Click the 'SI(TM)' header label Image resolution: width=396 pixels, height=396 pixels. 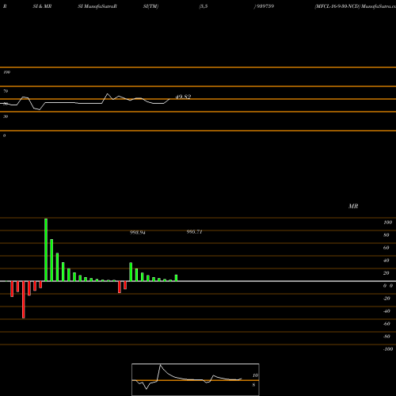[x=150, y=6]
